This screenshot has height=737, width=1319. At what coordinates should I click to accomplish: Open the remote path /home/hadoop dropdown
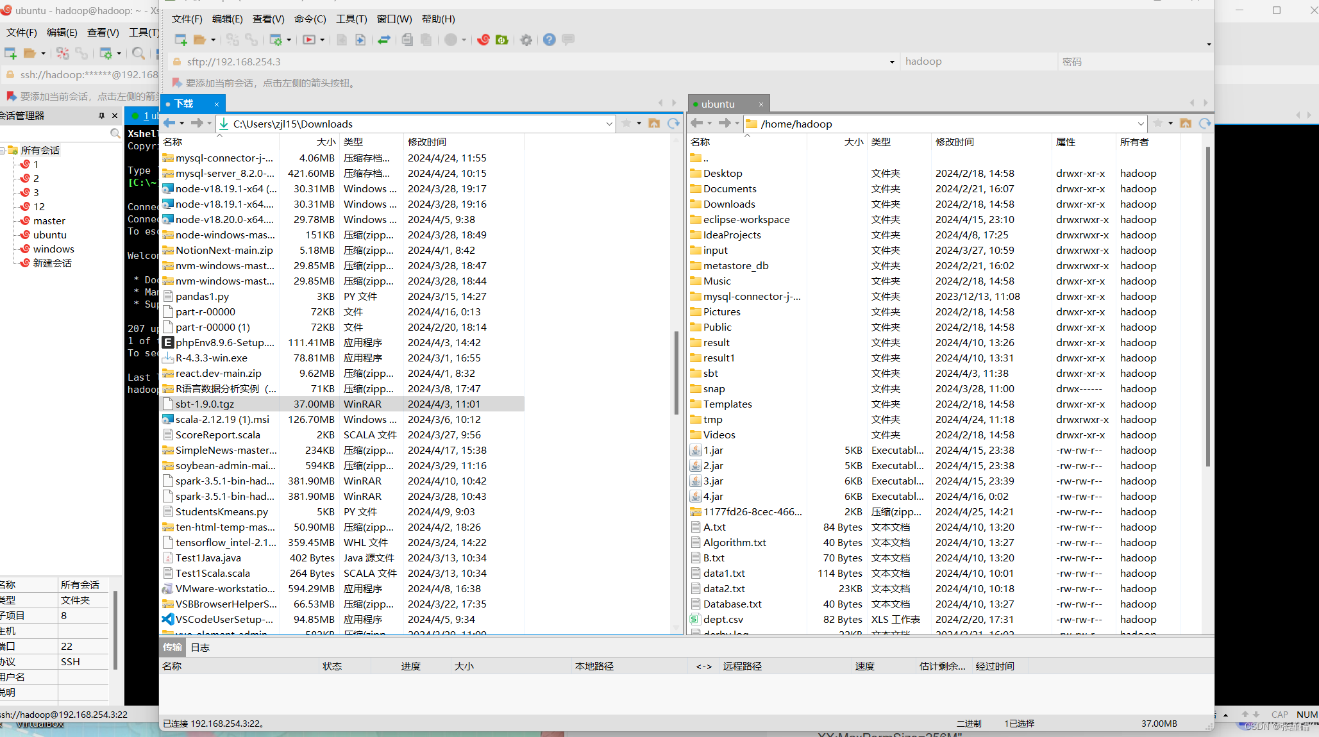[x=1140, y=124]
